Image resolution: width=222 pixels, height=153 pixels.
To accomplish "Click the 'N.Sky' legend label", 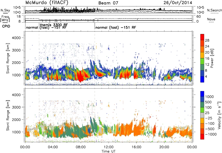I will pyautogui.click(x=5, y=10).
